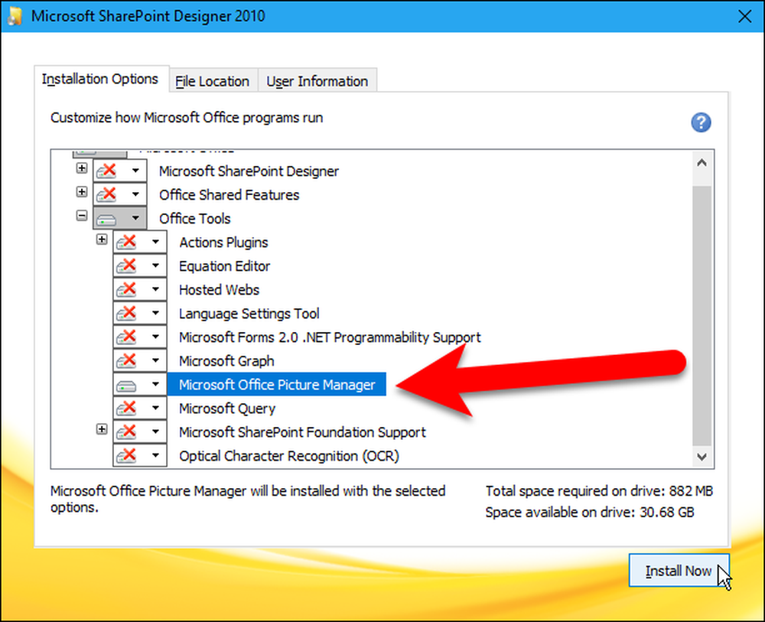Select the Microsoft SharePoint Designer tree item
This screenshot has height=622, width=765.
(249, 171)
